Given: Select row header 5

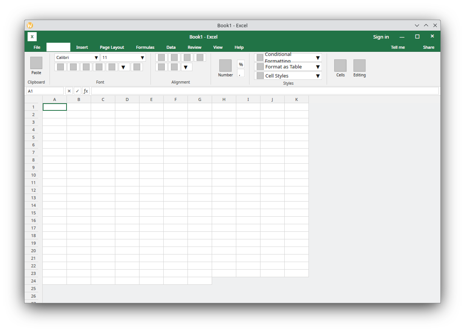Looking at the screenshot, I should [x=34, y=137].
